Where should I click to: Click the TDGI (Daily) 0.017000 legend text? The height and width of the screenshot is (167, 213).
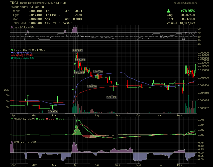(30, 50)
